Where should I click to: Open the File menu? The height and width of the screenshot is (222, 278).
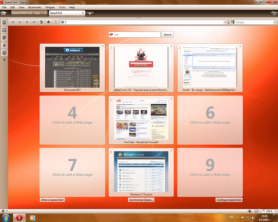4,7
